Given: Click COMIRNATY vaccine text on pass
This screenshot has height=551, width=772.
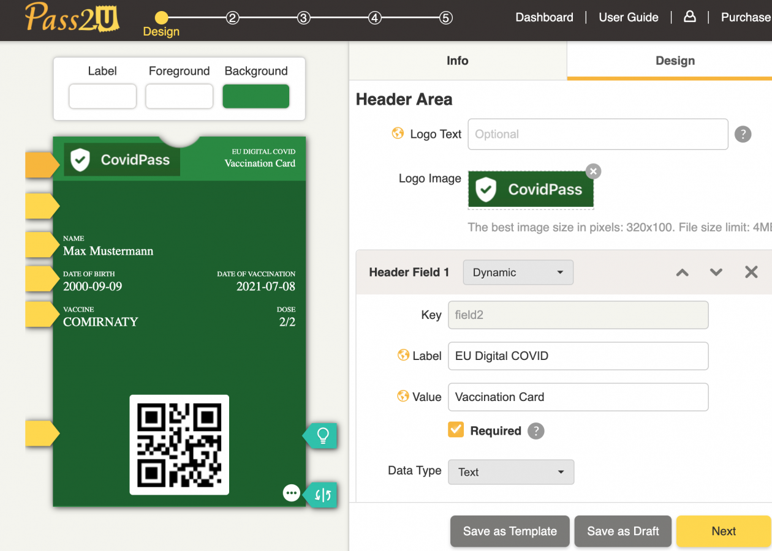Looking at the screenshot, I should [x=100, y=321].
